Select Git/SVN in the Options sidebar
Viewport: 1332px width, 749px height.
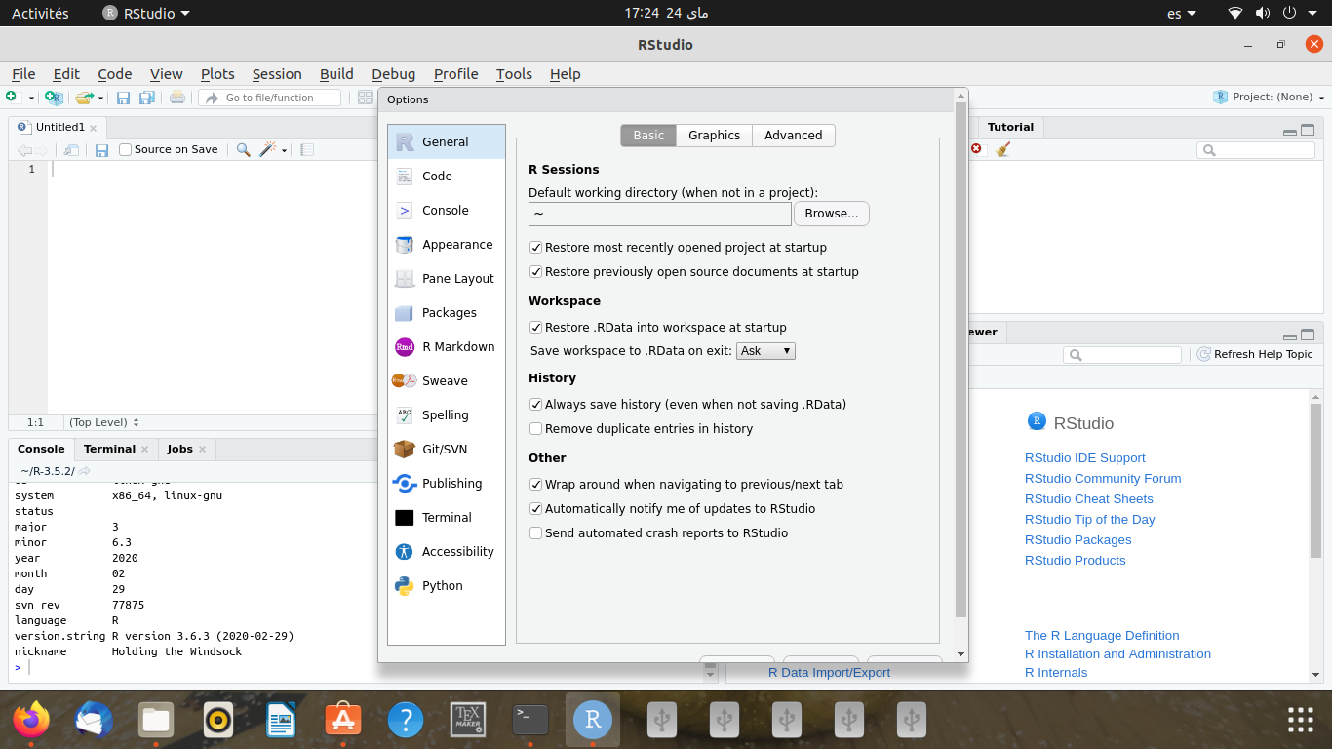pos(447,450)
